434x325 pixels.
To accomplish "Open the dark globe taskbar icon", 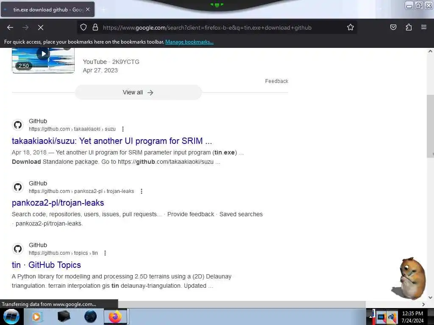I will click(x=91, y=317).
